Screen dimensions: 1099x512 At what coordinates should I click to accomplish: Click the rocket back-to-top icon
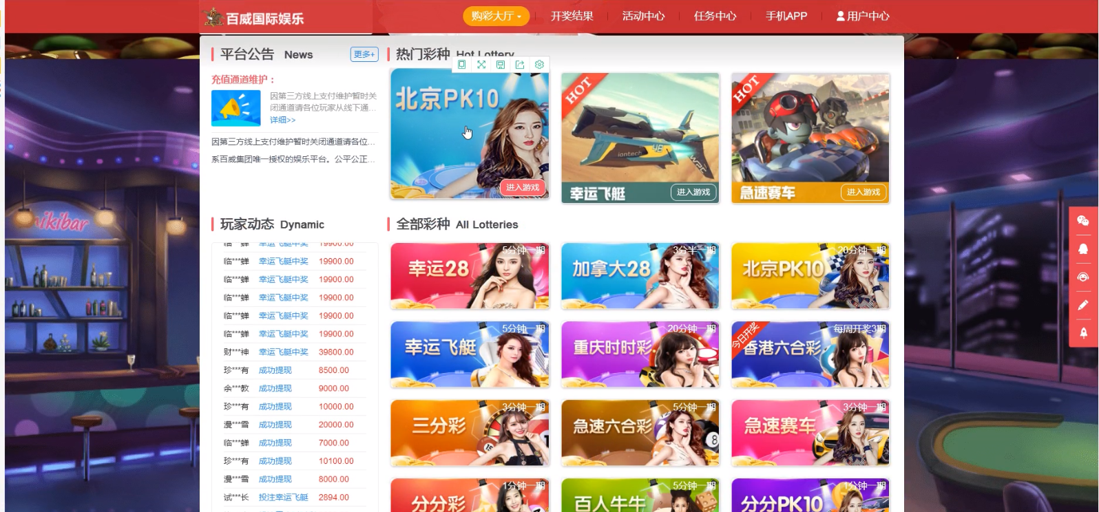pyautogui.click(x=1082, y=333)
